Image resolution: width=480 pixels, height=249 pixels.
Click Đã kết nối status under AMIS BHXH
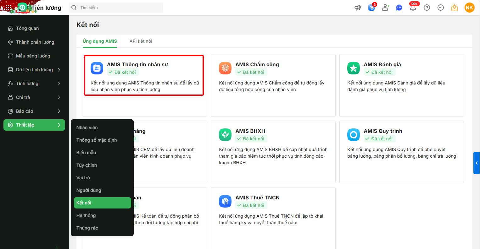point(251,139)
